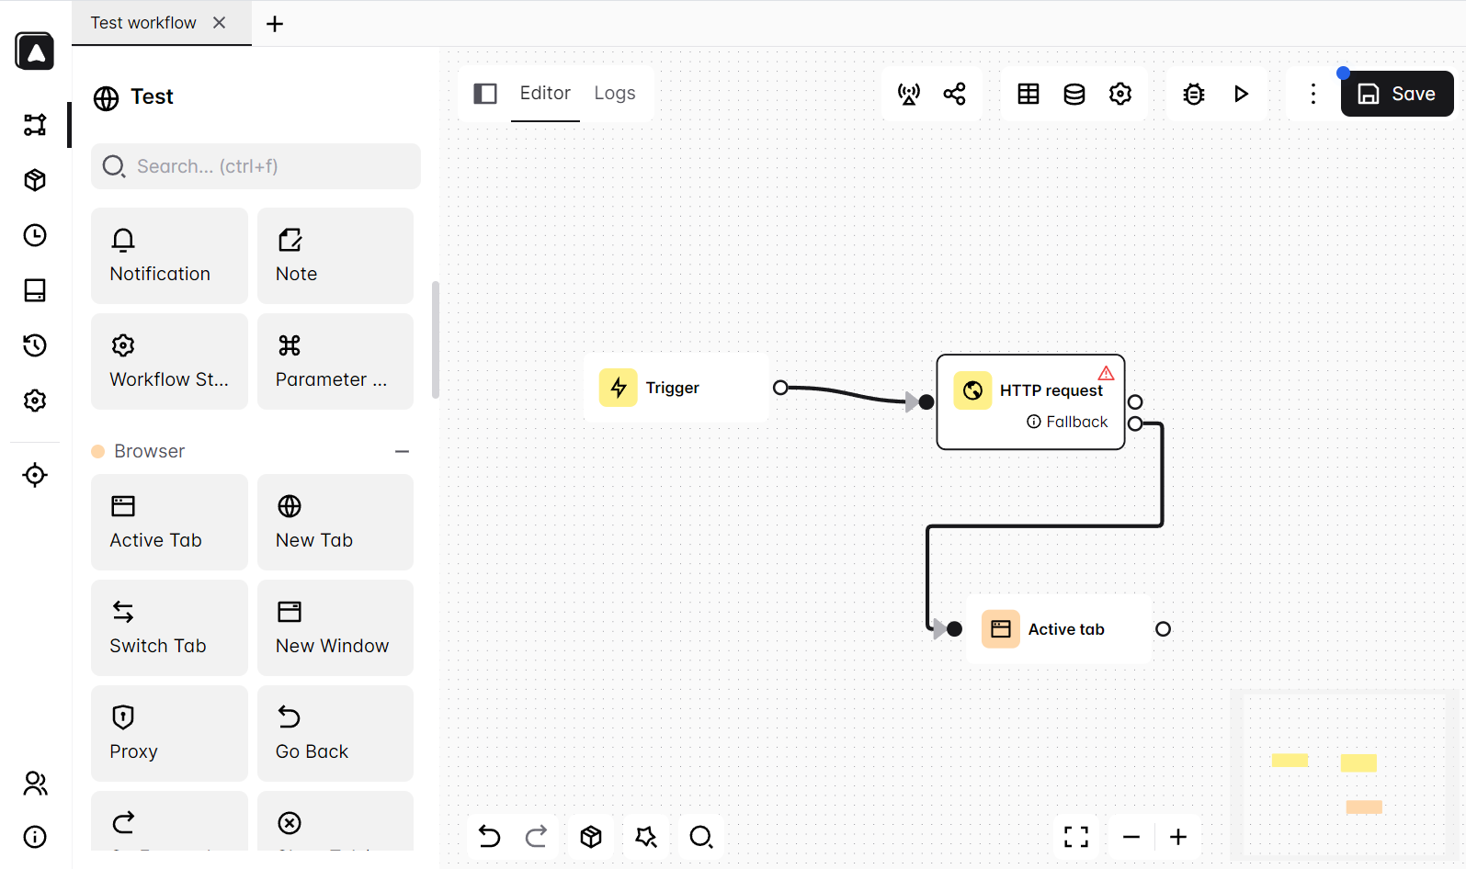Open the storage database icon

click(x=1074, y=94)
